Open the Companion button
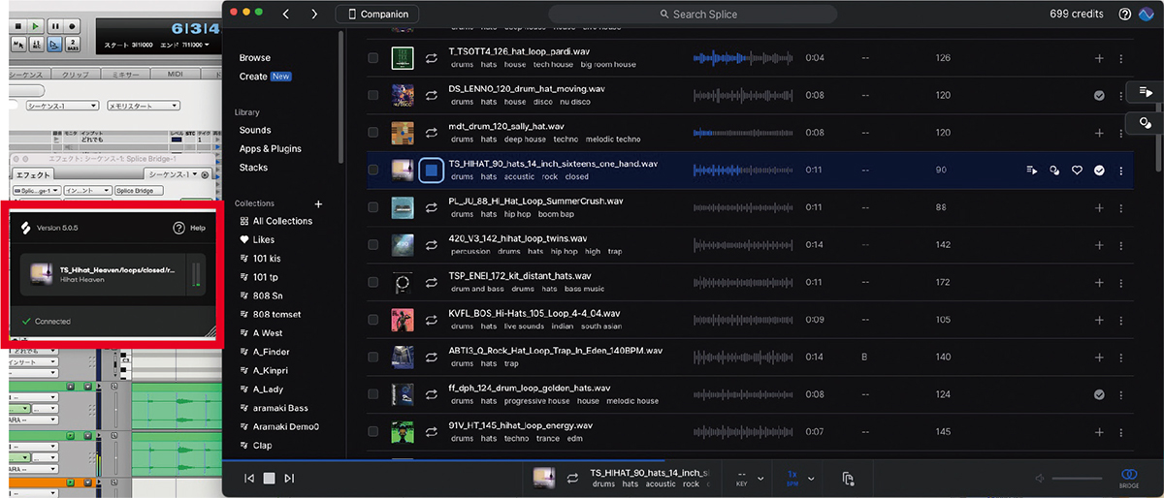The width and height of the screenshot is (1164, 498). pyautogui.click(x=378, y=14)
